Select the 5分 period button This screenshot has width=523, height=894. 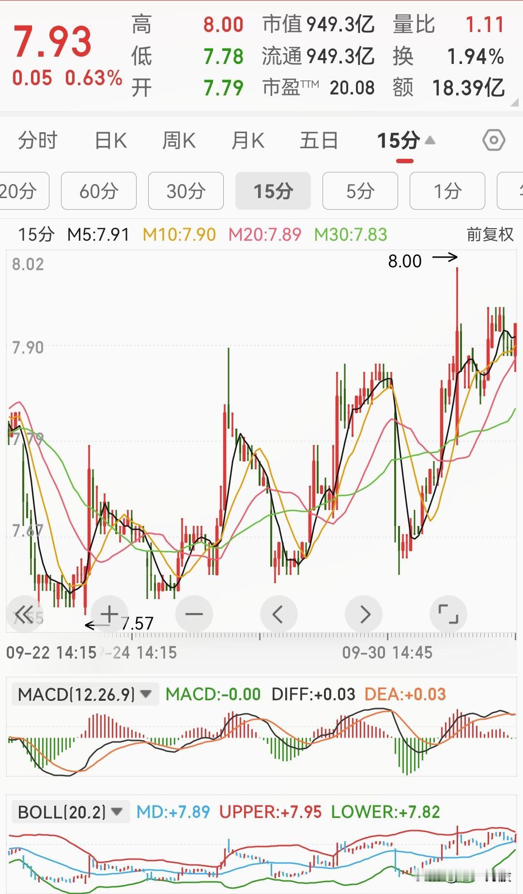click(x=360, y=191)
